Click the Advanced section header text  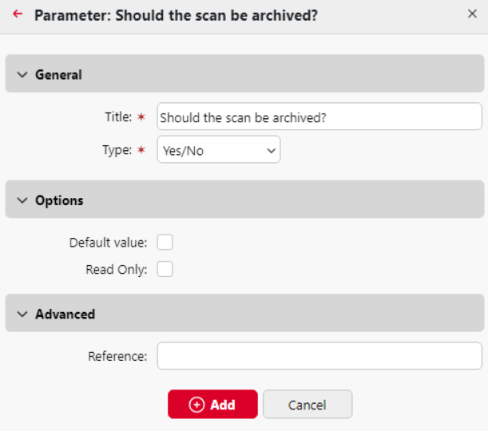click(65, 314)
